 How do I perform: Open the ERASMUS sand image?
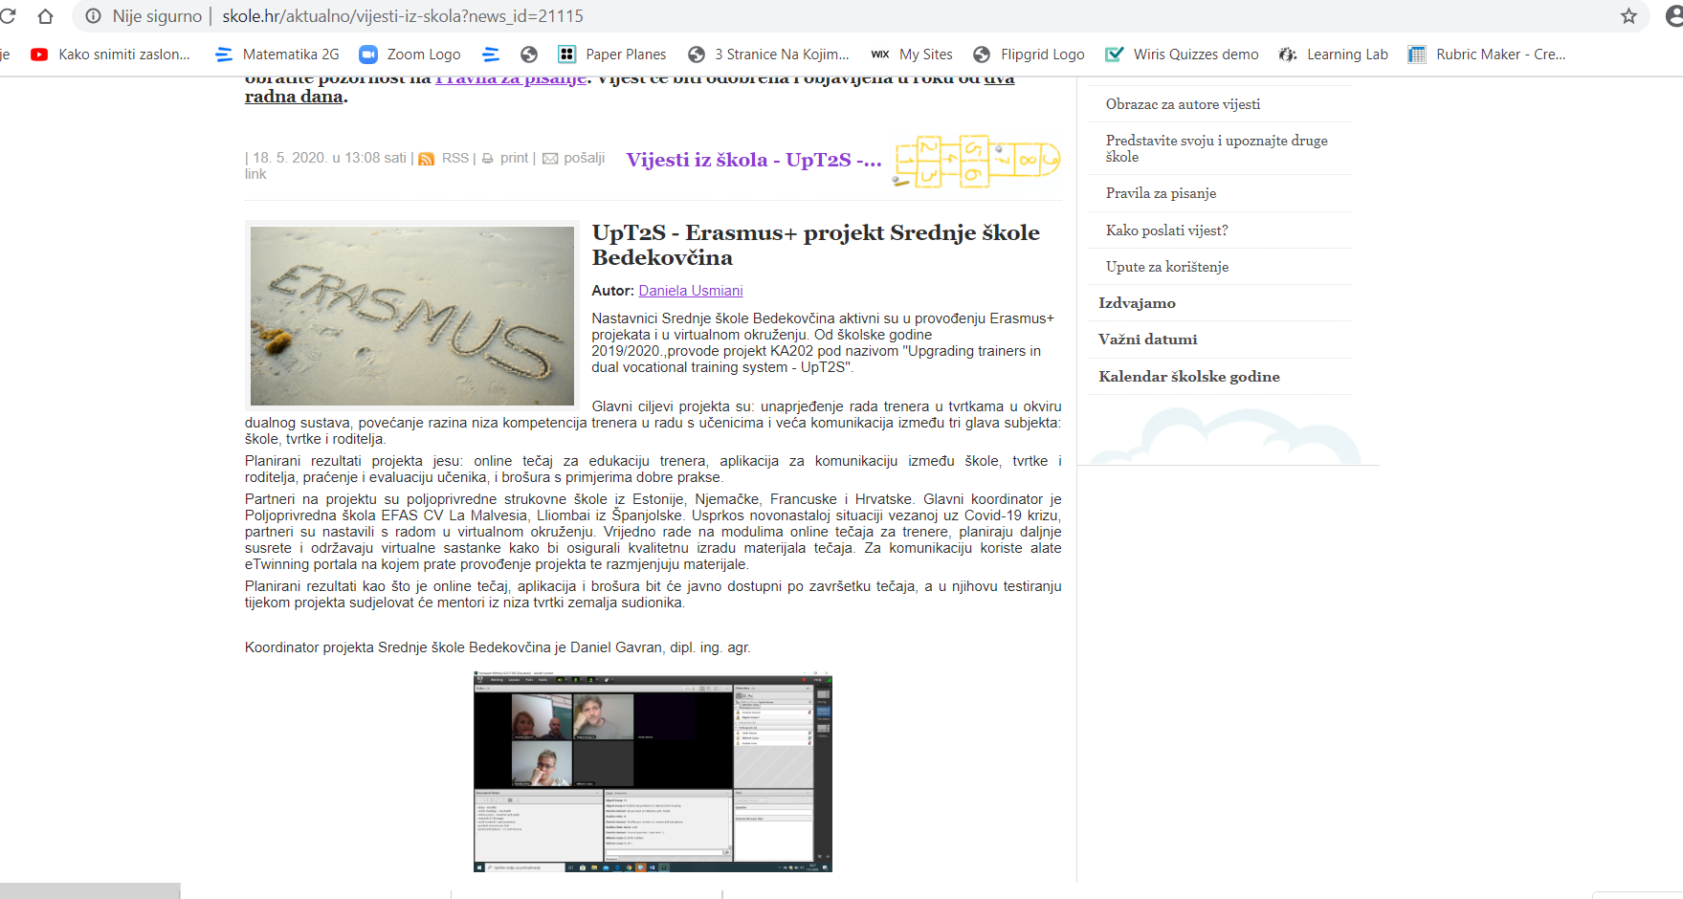point(412,316)
